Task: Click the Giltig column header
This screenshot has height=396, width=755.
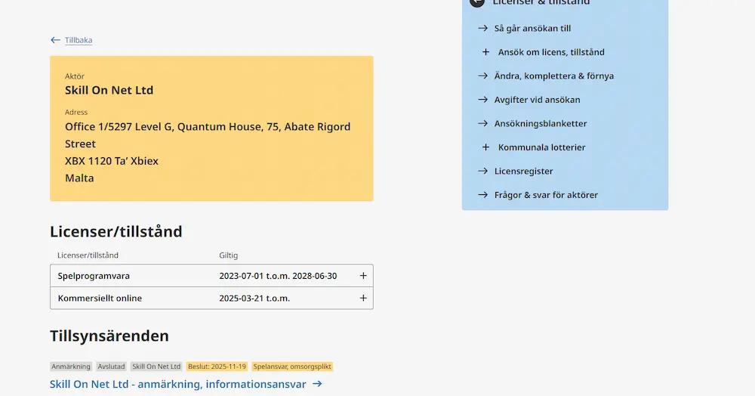Action: tap(228, 255)
